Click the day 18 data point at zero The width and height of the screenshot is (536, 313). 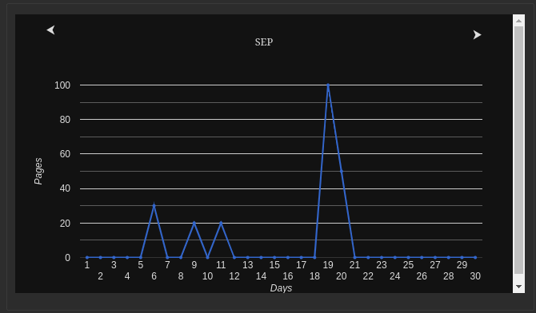(x=314, y=257)
